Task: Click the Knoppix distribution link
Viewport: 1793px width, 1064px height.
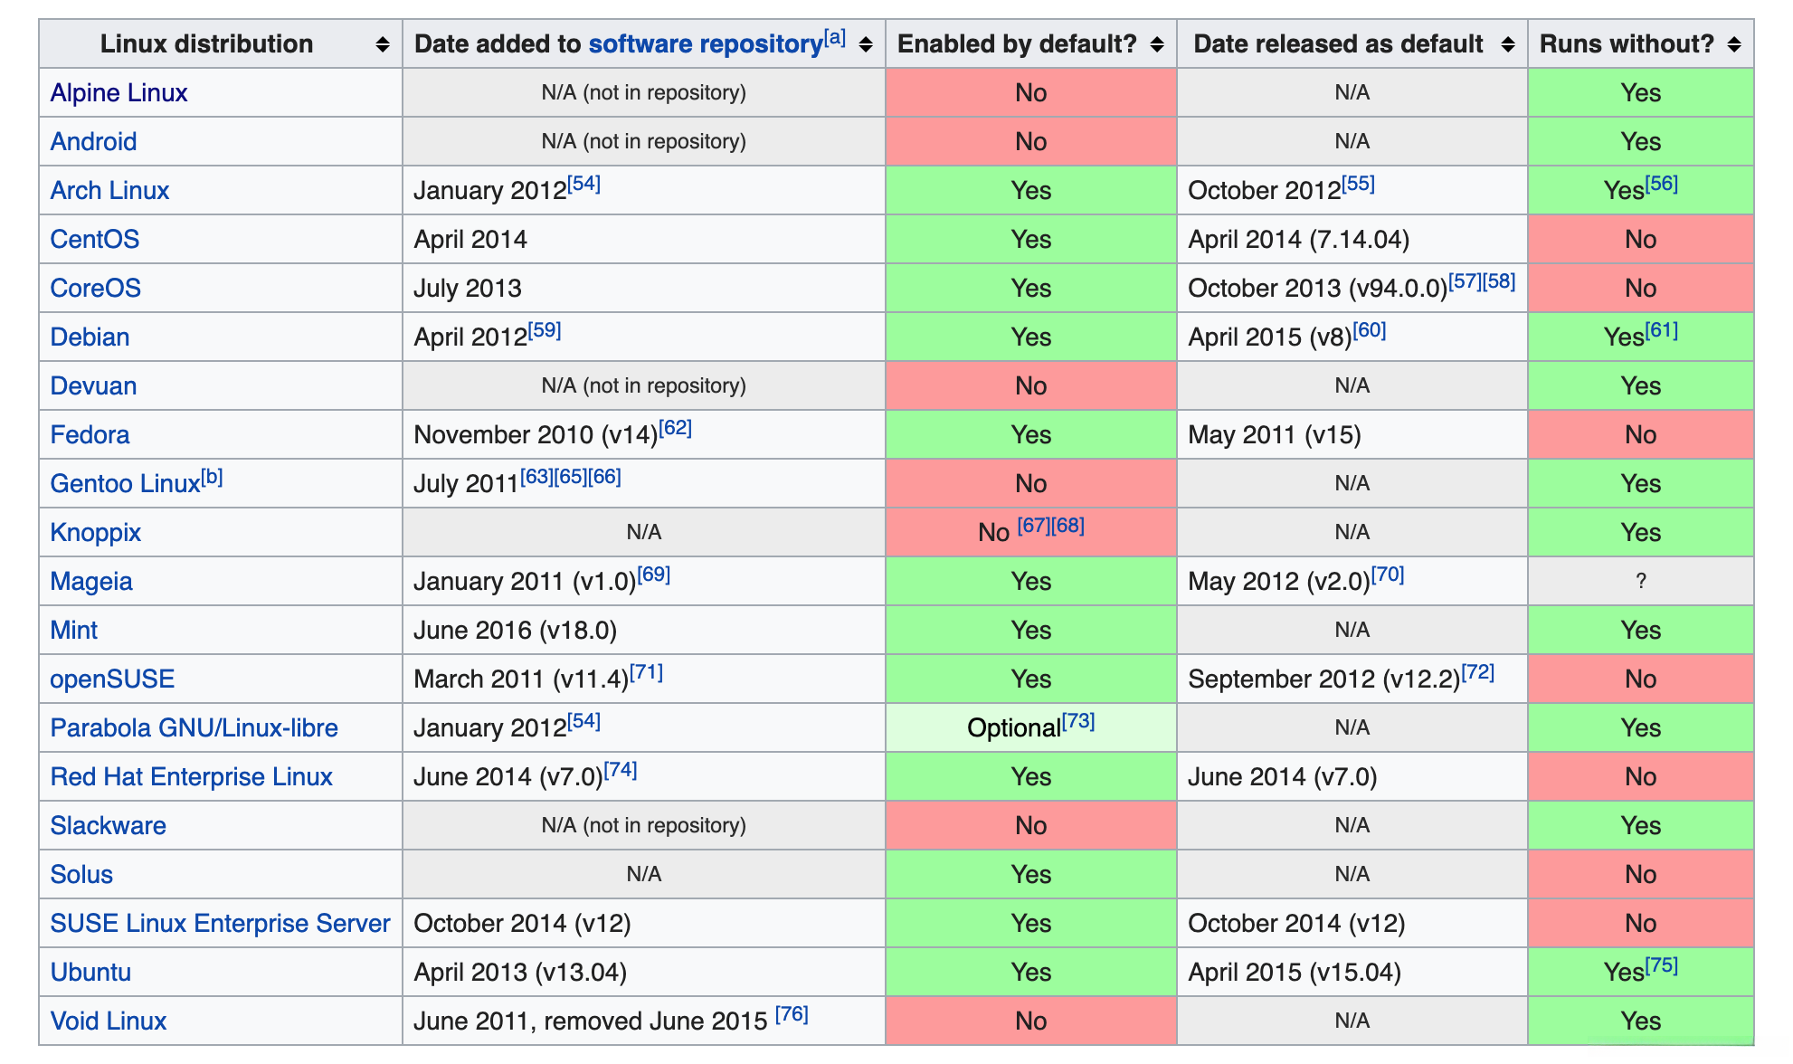Action: click(x=95, y=533)
